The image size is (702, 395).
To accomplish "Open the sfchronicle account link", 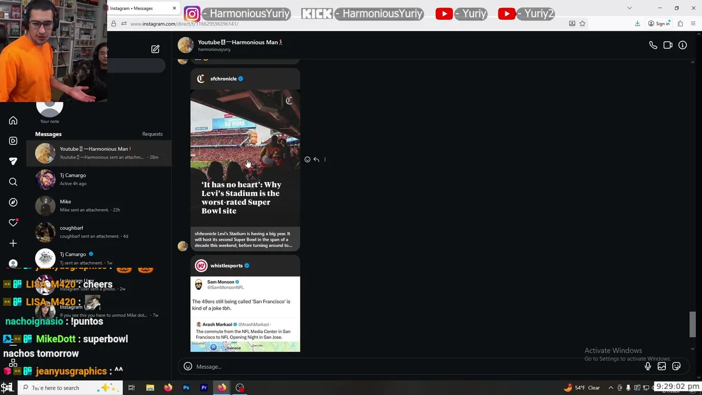I will pyautogui.click(x=223, y=78).
